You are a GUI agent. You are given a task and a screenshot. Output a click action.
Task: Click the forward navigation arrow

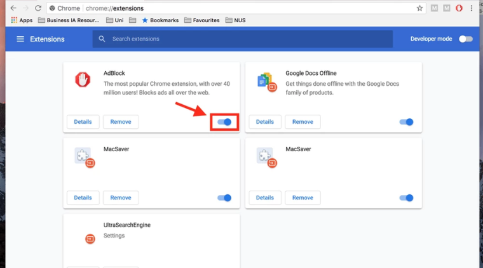[25, 8]
